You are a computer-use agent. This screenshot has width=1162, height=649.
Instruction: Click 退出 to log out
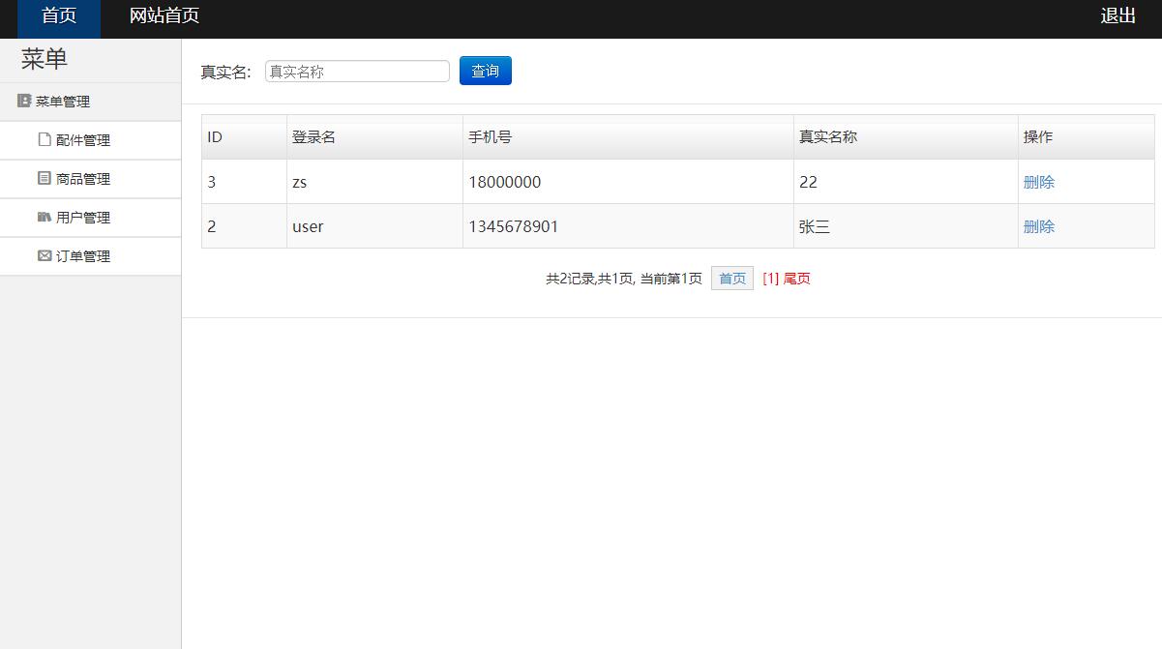1118,16
